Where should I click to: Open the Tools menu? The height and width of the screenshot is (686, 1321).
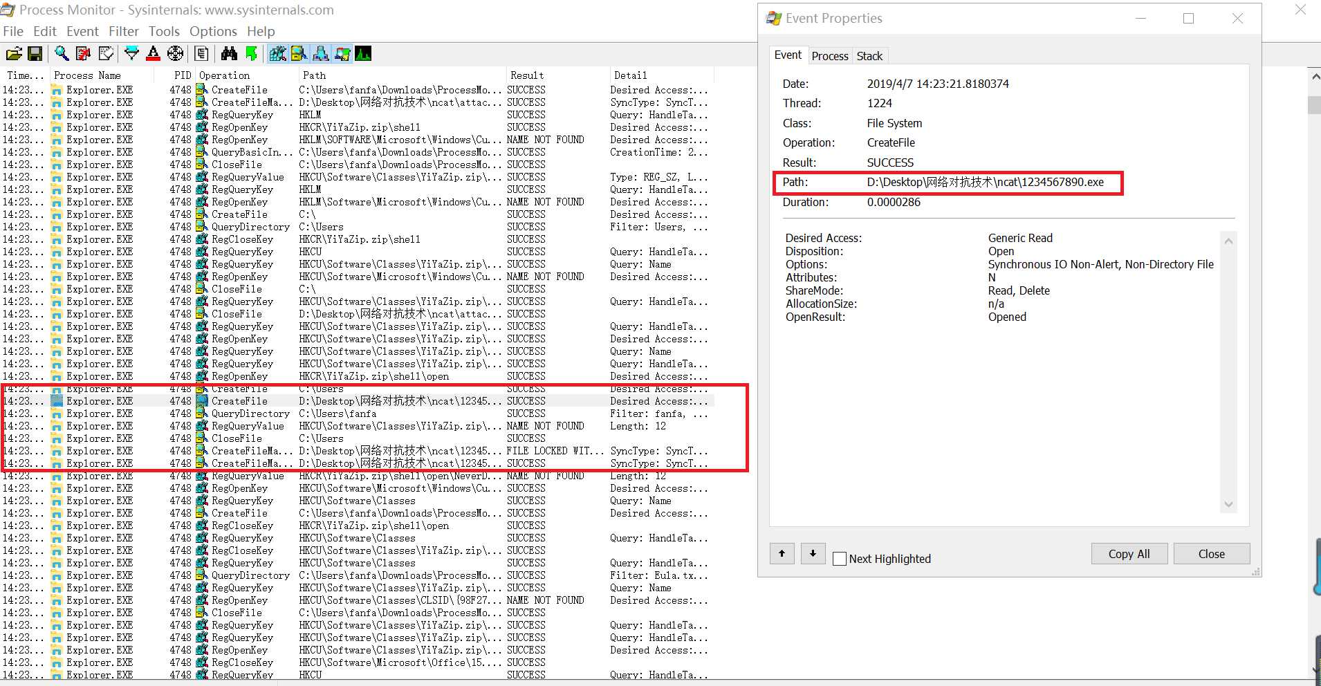[x=164, y=31]
